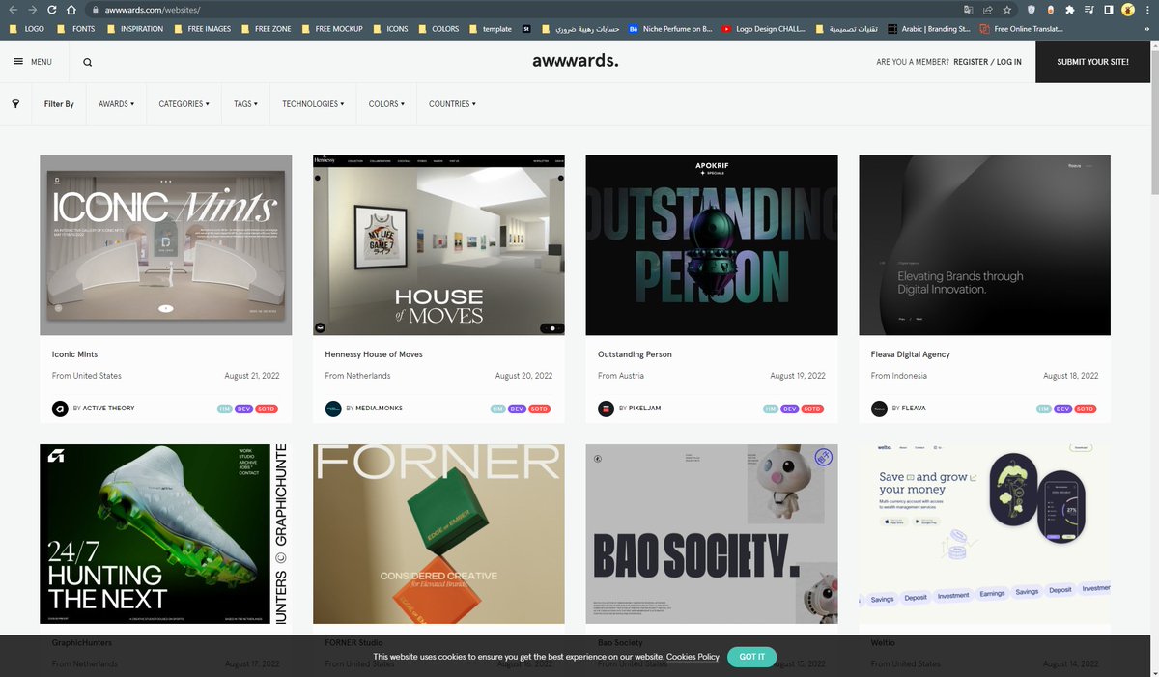Open the template bookmarks folder

click(x=490, y=29)
